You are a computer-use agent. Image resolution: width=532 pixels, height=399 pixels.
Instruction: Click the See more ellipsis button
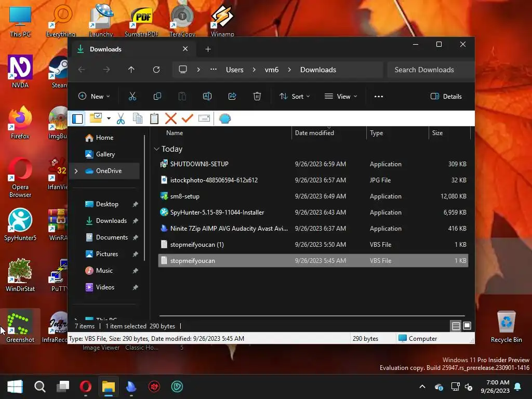(x=379, y=96)
